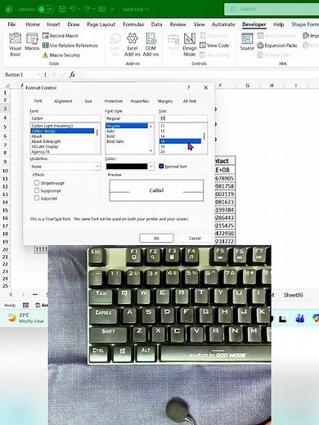The image size is (319, 425).
Task: Open the font Color dropdown
Action: click(151, 166)
